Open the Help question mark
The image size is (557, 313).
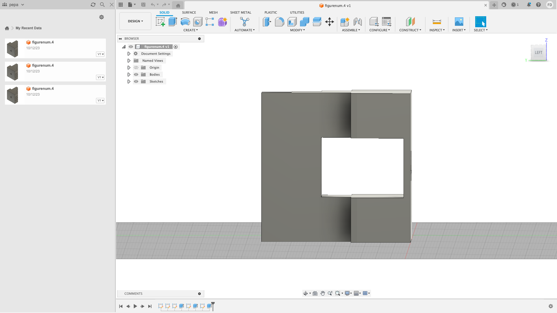(x=538, y=5)
